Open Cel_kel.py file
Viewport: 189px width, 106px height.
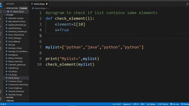click(12, 74)
